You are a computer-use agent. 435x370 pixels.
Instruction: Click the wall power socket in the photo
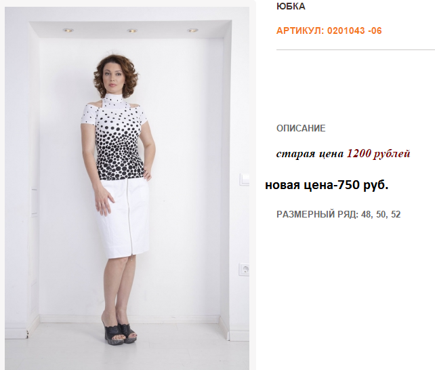(x=245, y=269)
